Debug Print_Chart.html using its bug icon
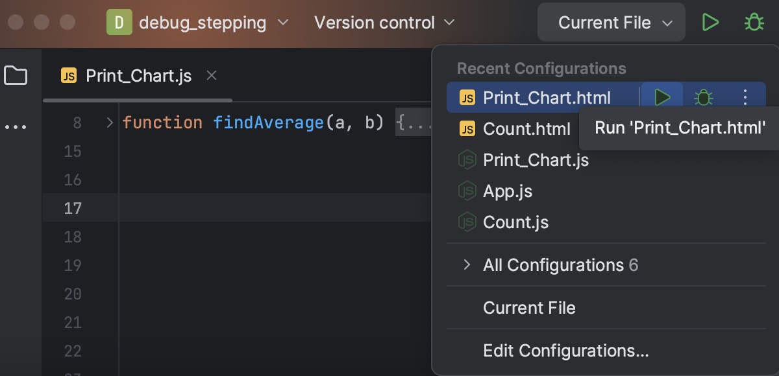Screen dimensions: 779x376 [704, 97]
